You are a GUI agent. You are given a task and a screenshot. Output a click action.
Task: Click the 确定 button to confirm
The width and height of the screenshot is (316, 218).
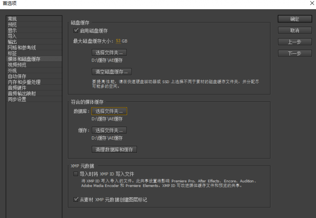(x=294, y=19)
